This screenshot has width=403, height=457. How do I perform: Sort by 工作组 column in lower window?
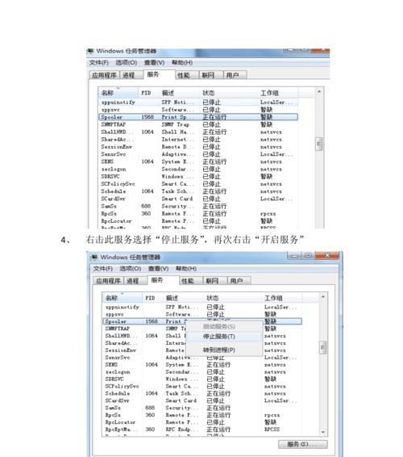(x=282, y=298)
